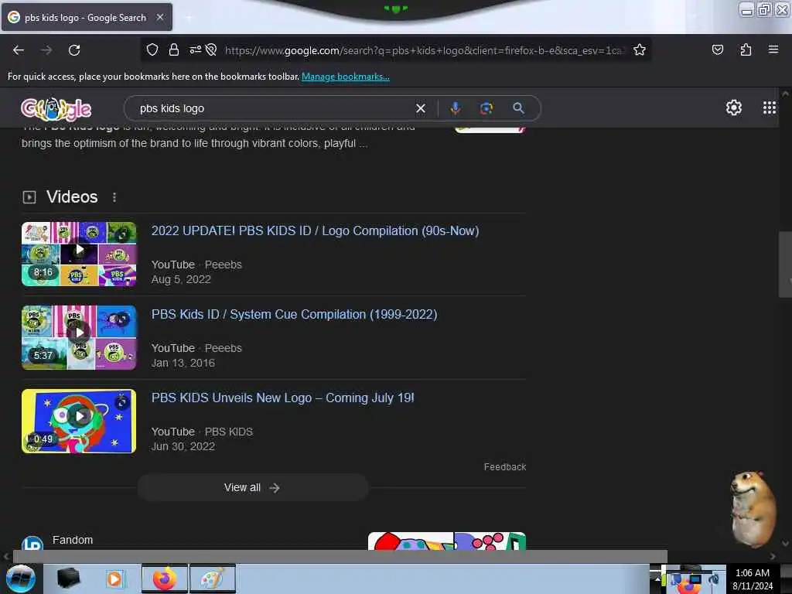
Task: Play the 0:49 video thumbnail
Action: pos(79,421)
